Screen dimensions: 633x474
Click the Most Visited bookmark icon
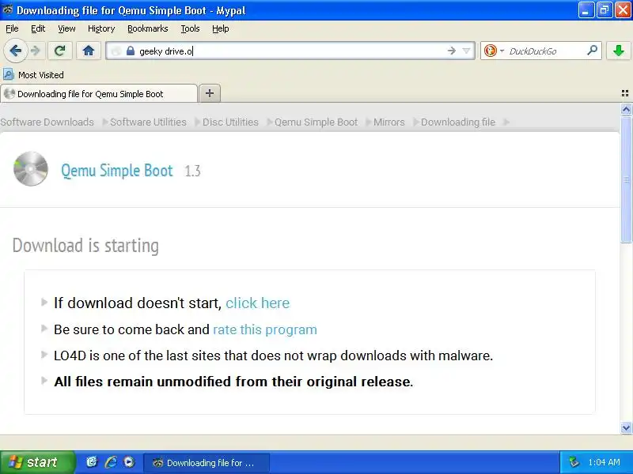[9, 74]
